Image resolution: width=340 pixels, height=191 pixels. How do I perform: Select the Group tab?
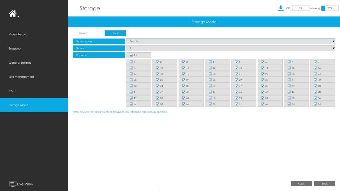coord(115,33)
